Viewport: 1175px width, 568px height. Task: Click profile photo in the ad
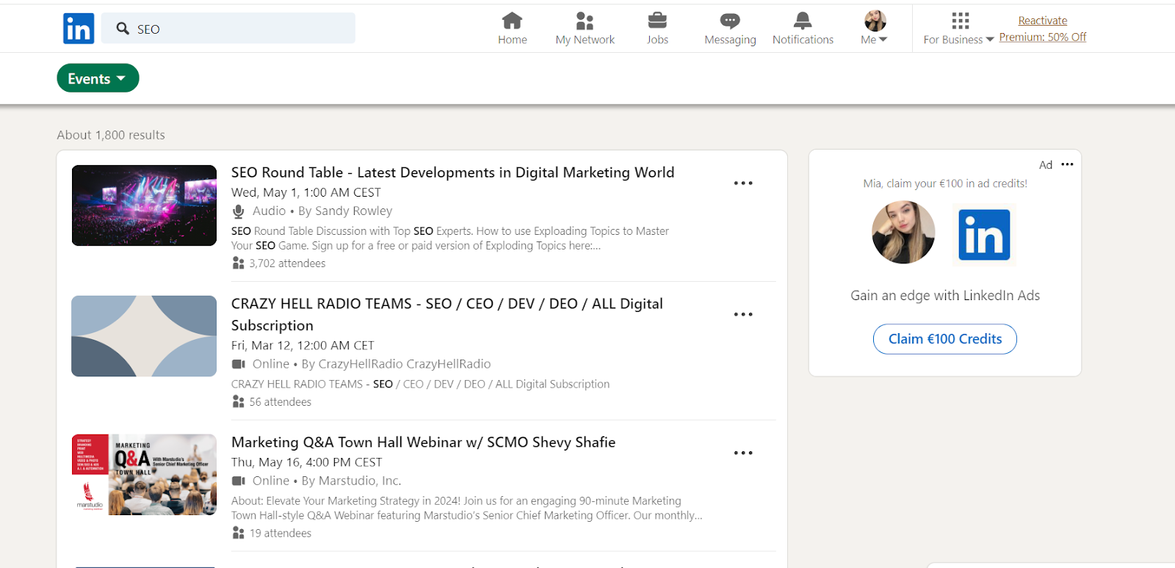click(903, 233)
